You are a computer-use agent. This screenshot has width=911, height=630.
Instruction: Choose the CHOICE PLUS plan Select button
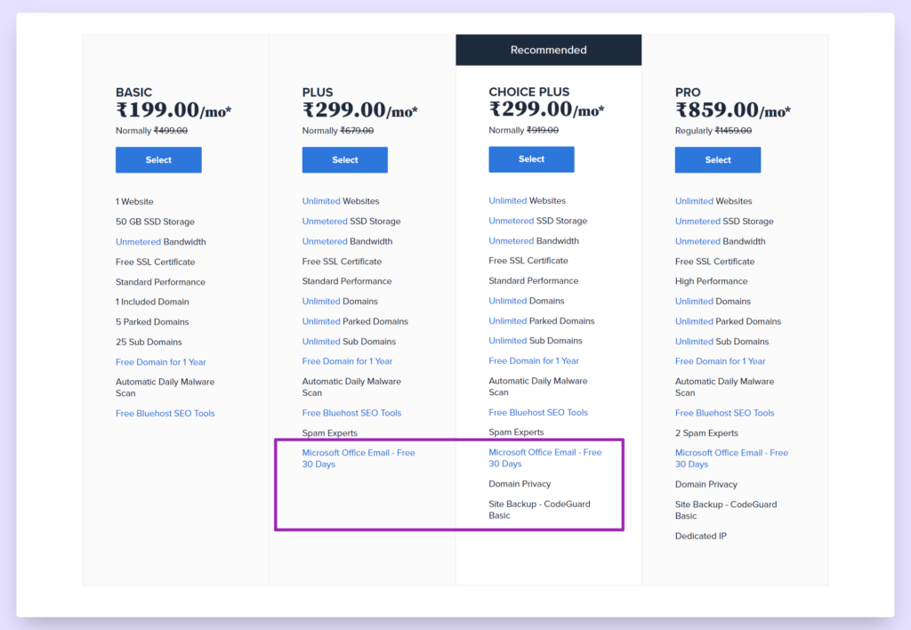(x=531, y=159)
